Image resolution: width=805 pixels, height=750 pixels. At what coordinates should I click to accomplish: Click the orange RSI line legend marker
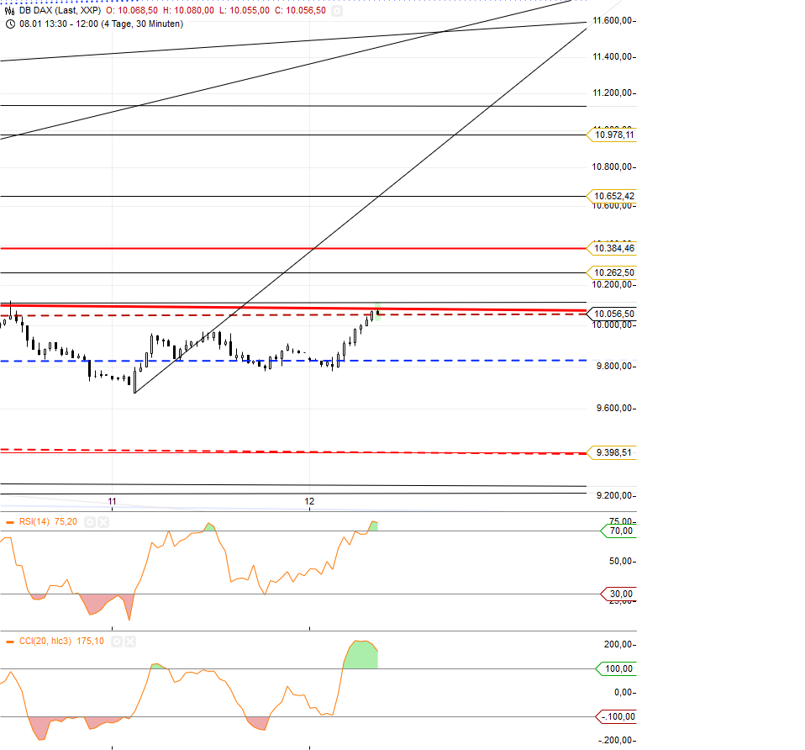pyautogui.click(x=10, y=521)
